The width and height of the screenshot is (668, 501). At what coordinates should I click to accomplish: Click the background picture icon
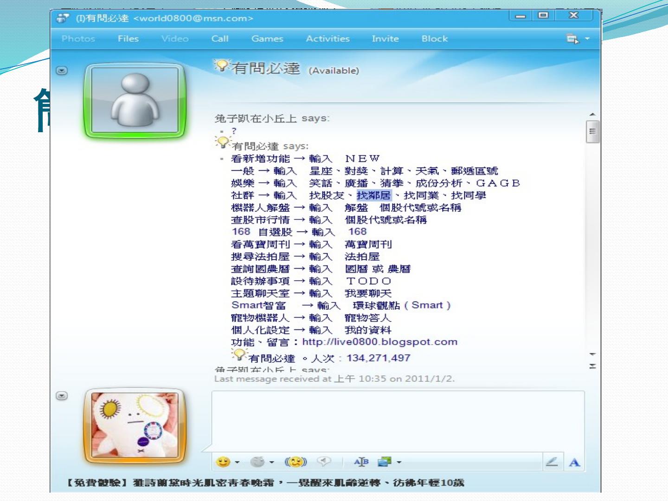tap(385, 462)
